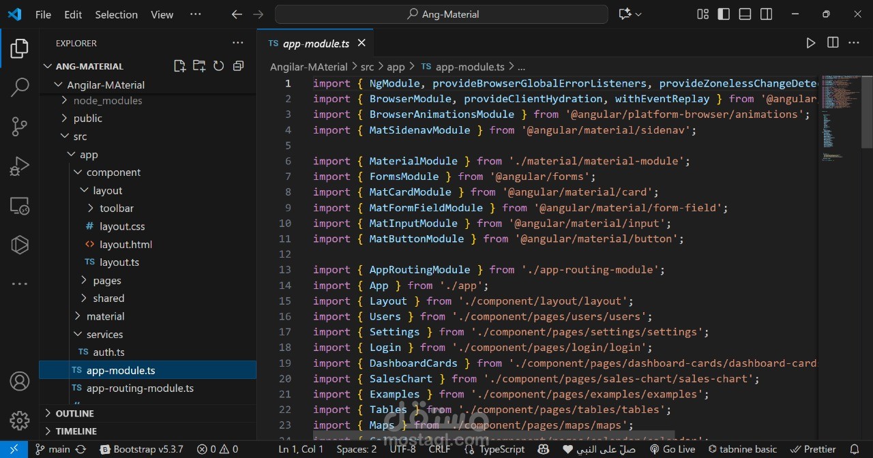Image resolution: width=873 pixels, height=458 pixels.
Task: Open Copilot dropdown arrow in title bar
Action: click(x=638, y=14)
